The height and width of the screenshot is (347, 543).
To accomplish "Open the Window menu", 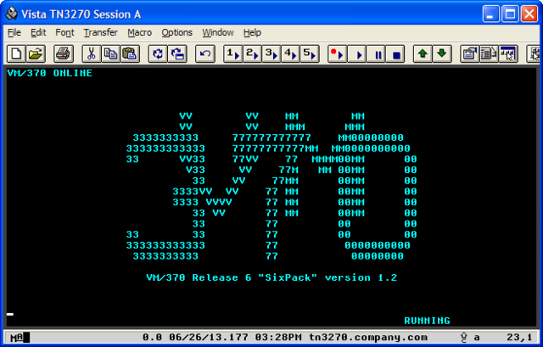I will click(218, 32).
